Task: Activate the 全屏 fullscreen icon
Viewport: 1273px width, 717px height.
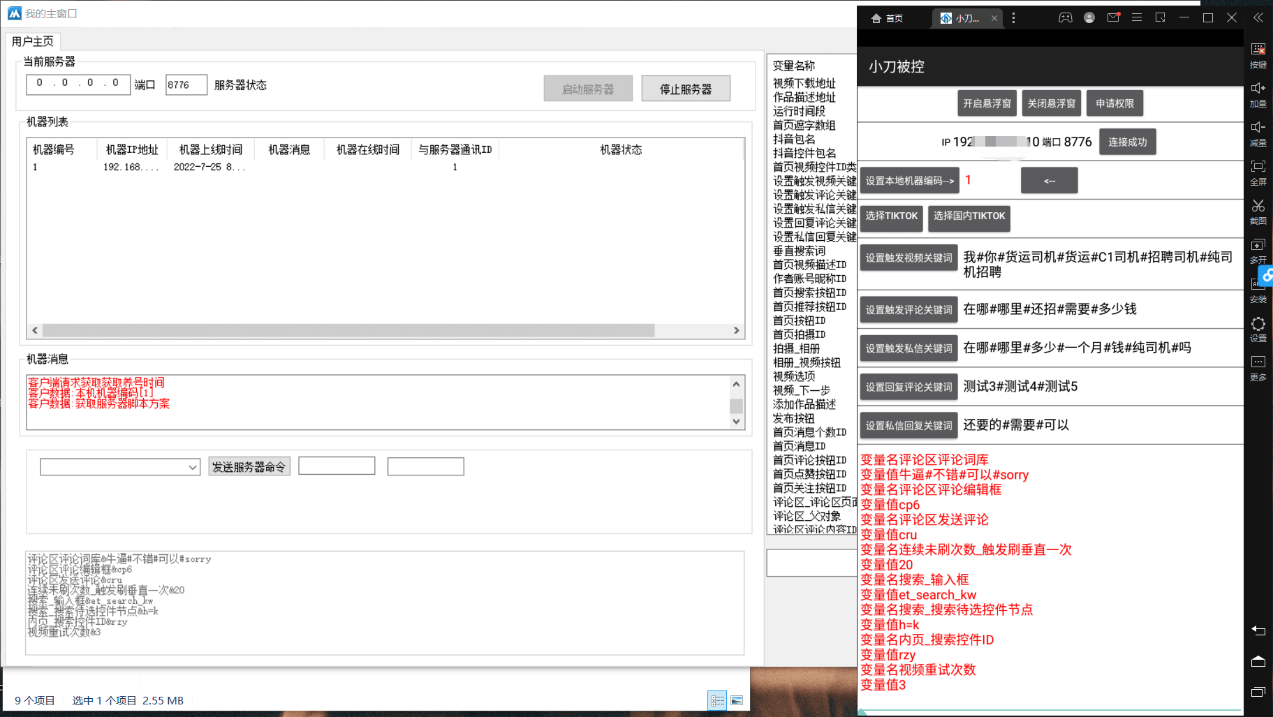Action: click(x=1258, y=167)
